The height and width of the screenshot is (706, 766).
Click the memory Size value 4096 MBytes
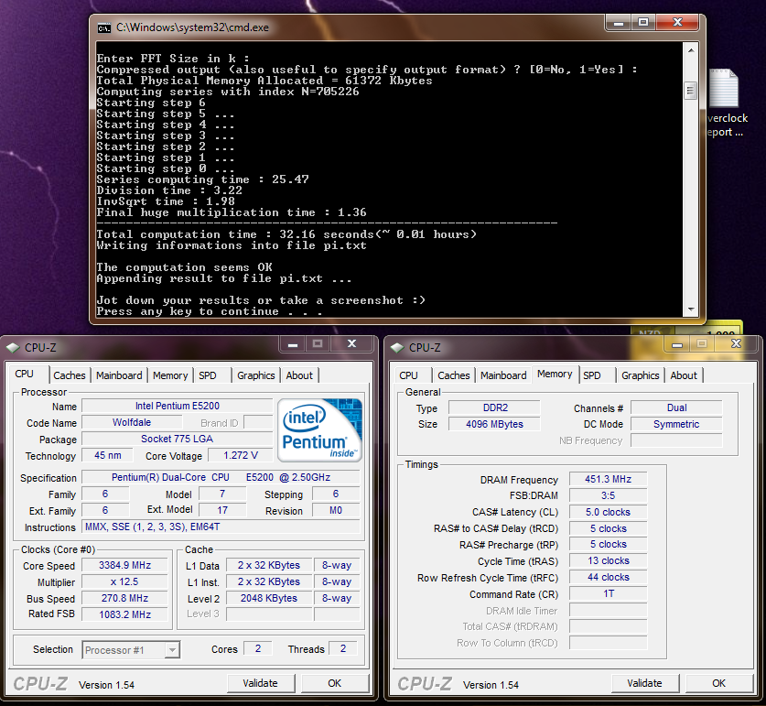click(x=494, y=424)
